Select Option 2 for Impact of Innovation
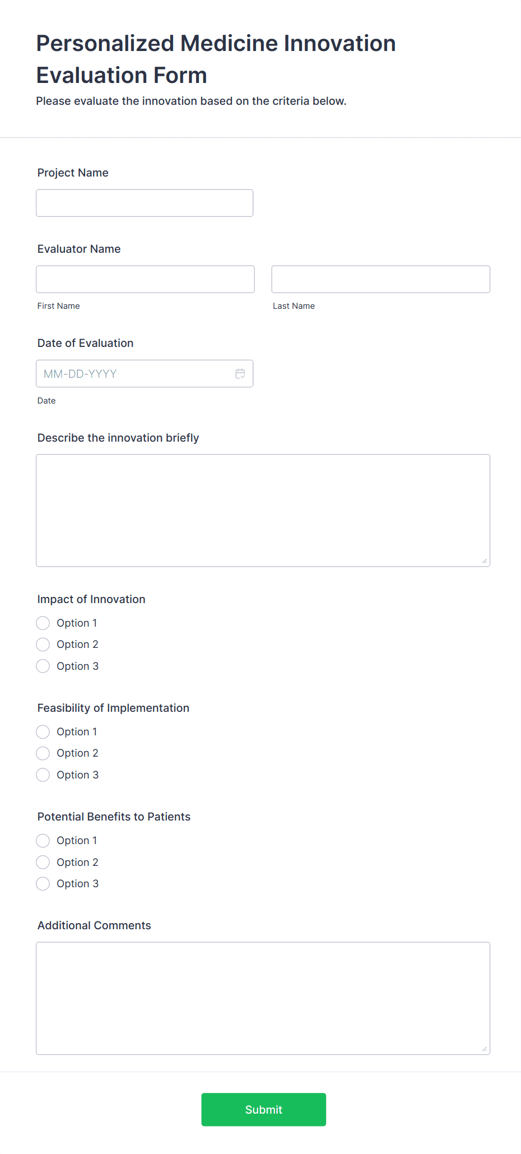Image resolution: width=521 pixels, height=1154 pixels. [x=43, y=645]
